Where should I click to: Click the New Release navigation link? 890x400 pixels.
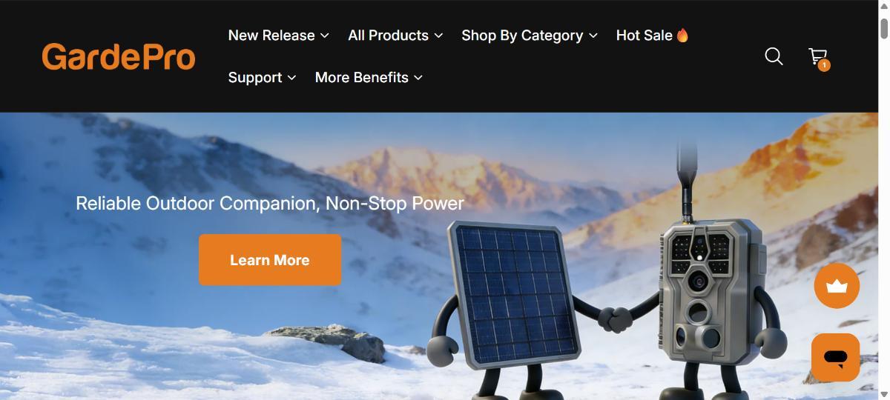[271, 35]
